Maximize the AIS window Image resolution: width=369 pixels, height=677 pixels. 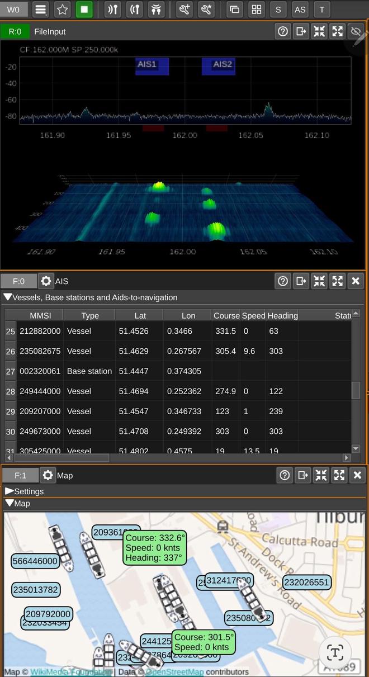click(x=338, y=281)
